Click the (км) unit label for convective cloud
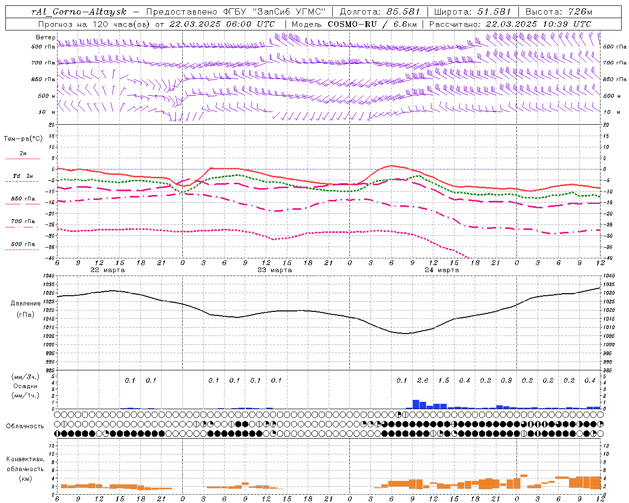 [25, 478]
